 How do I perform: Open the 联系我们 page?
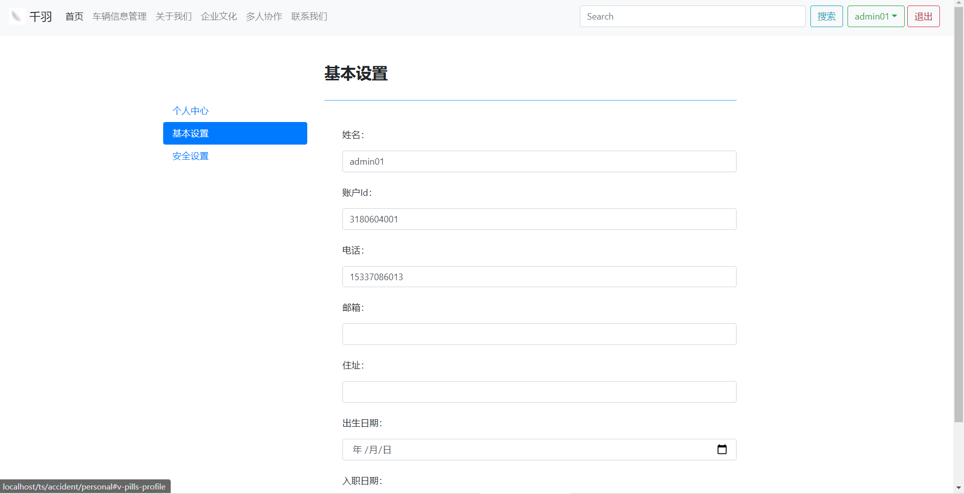click(x=309, y=17)
